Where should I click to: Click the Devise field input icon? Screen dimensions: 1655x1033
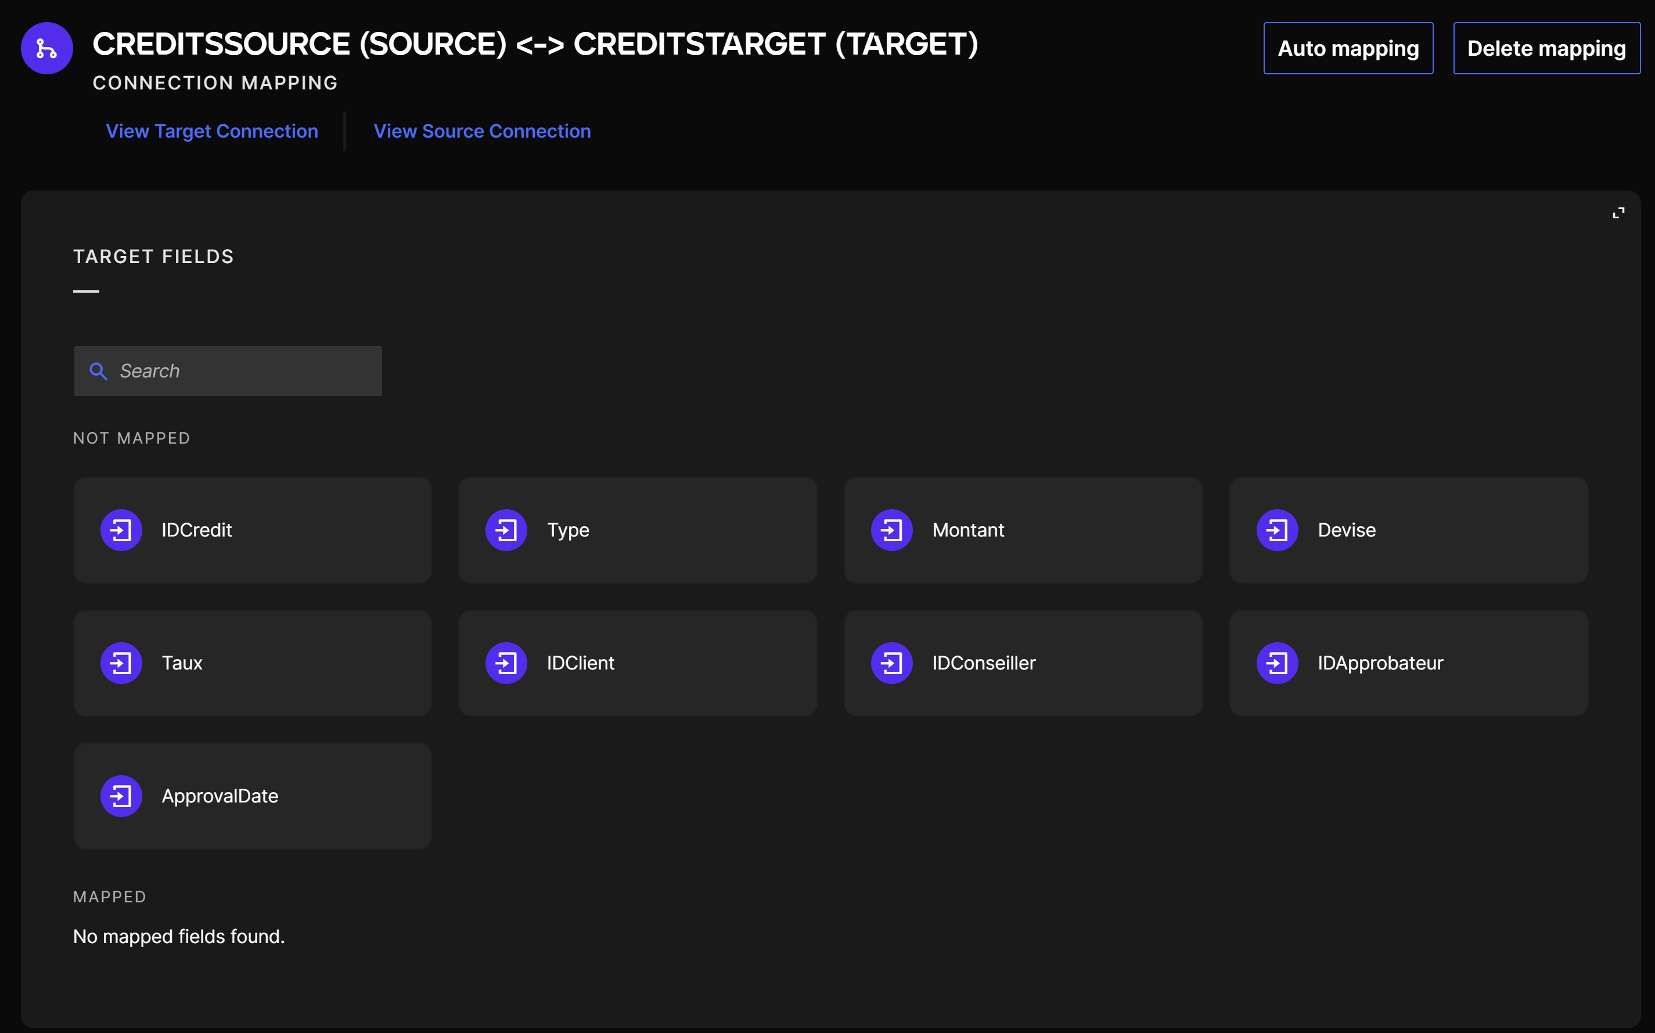click(x=1276, y=530)
